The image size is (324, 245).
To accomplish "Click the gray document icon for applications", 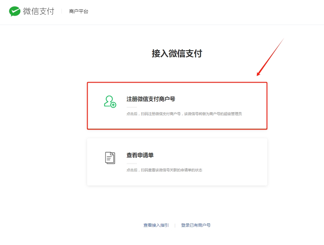I will tap(110, 158).
